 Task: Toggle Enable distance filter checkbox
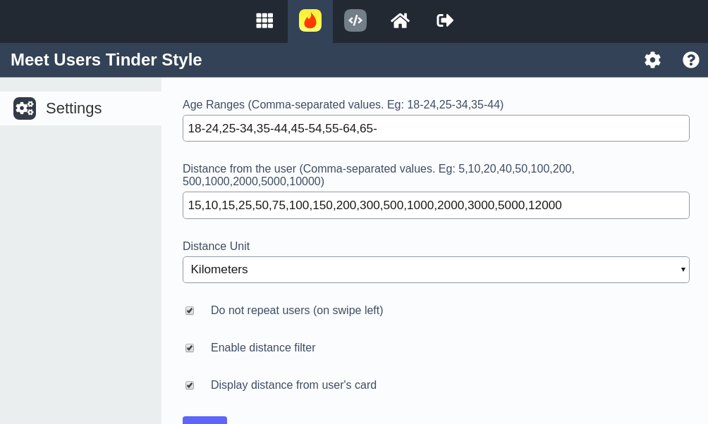pyautogui.click(x=190, y=348)
